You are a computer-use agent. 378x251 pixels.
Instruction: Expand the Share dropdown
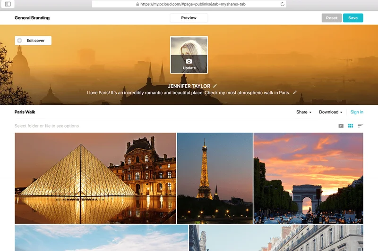(x=304, y=112)
